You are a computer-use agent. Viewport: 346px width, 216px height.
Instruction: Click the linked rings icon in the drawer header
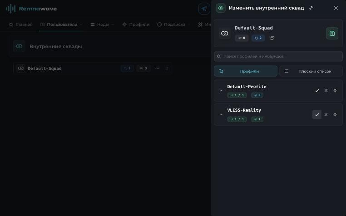[x=221, y=8]
